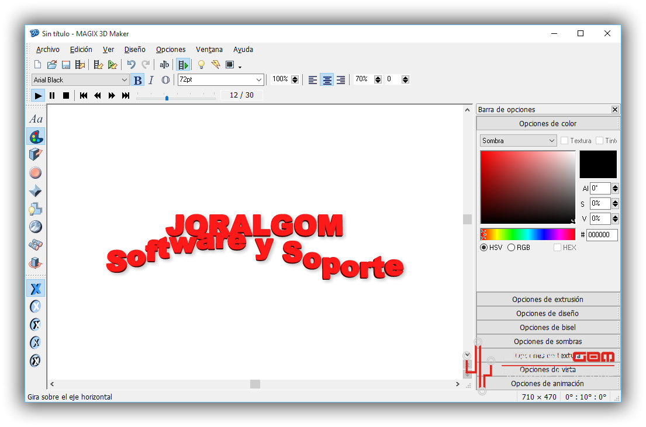This screenshot has width=646, height=427.
Task: Expand Opciones de diseño panel
Action: click(x=548, y=313)
